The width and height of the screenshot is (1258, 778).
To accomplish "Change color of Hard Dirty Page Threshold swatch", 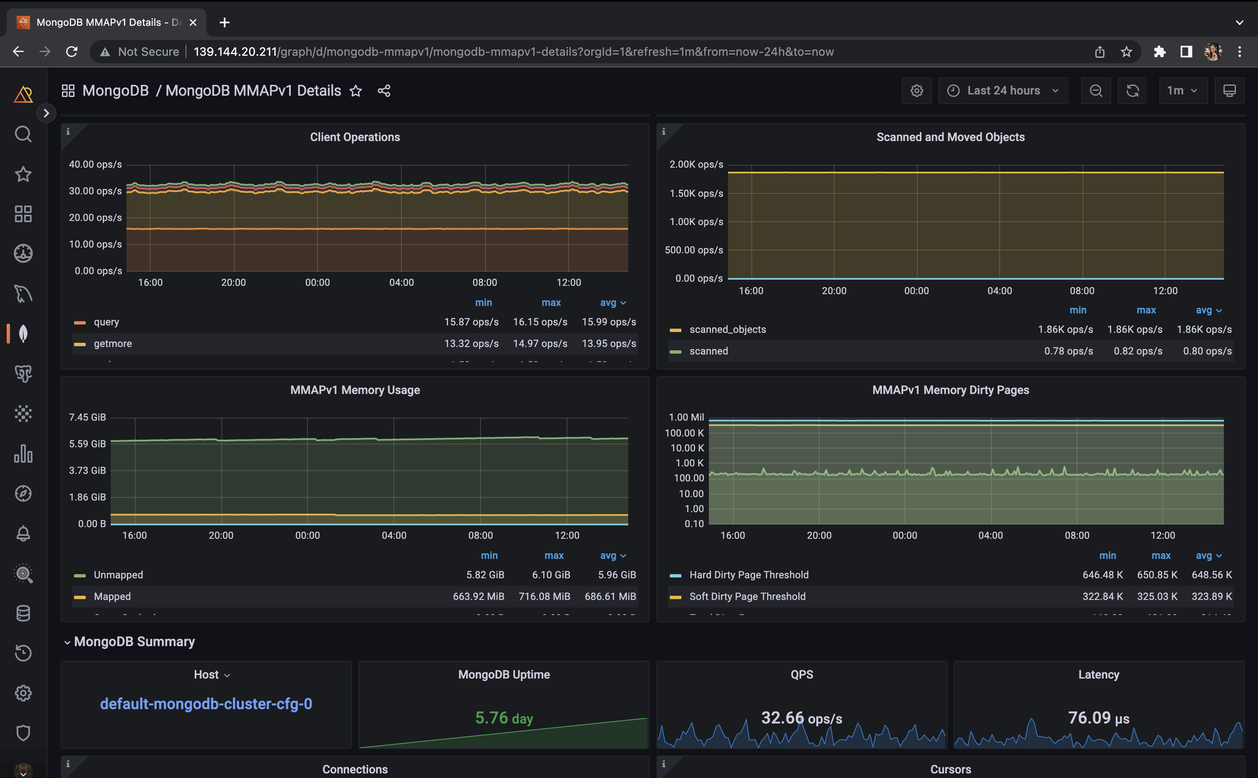I will (x=676, y=575).
